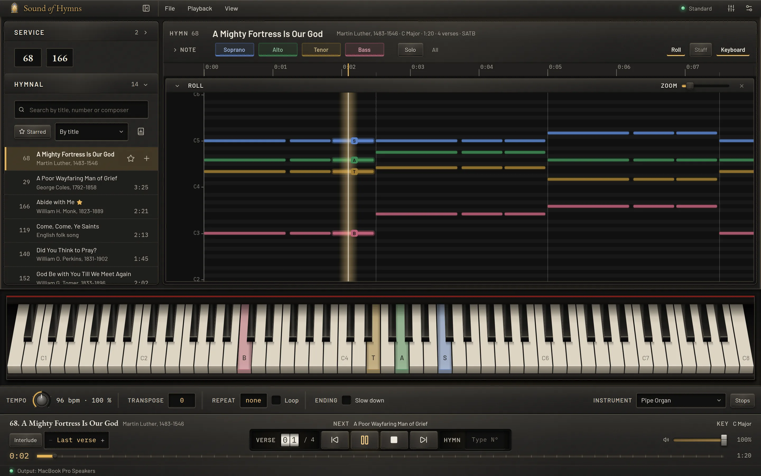Collapse the sidebar panel icon
Image resolution: width=761 pixels, height=476 pixels.
pyautogui.click(x=146, y=8)
